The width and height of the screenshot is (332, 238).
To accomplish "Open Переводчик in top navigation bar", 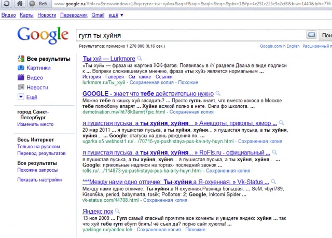I will coord(74,15).
